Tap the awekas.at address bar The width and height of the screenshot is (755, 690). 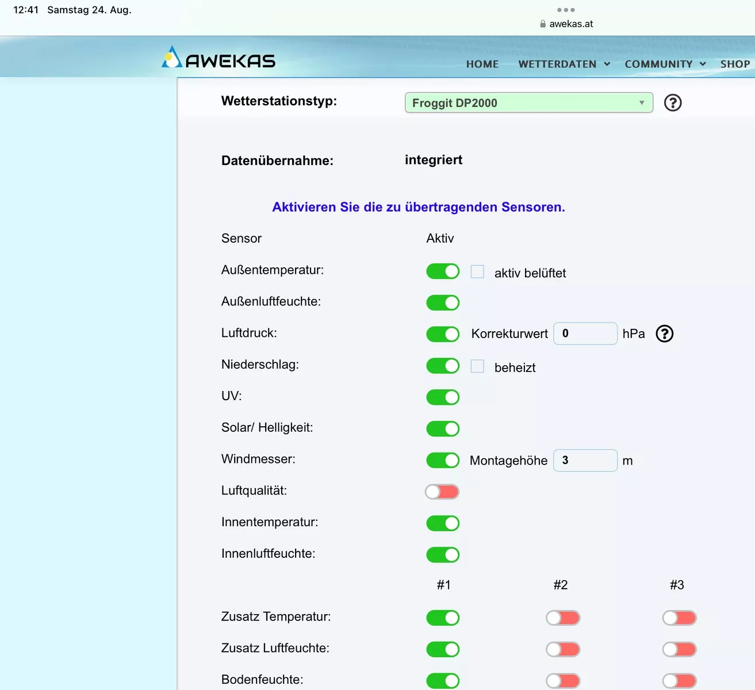coord(566,24)
